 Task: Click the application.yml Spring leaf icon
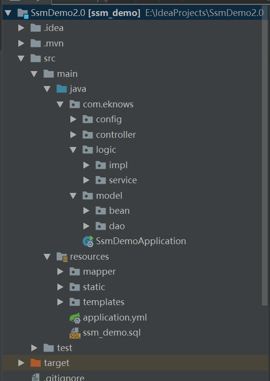click(x=75, y=318)
